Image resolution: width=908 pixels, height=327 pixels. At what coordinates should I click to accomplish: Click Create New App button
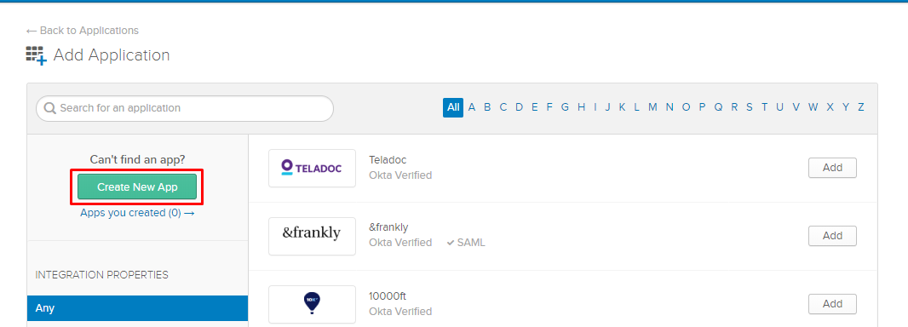(x=137, y=187)
